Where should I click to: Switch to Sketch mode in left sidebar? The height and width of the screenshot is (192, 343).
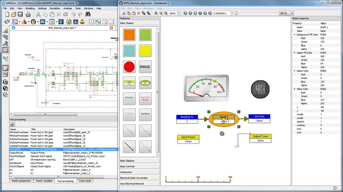pos(5,31)
